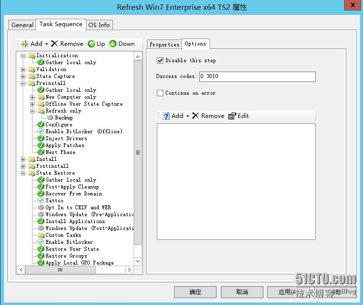
Task: Select Gather local only under State Restore
Action: pos(71,180)
